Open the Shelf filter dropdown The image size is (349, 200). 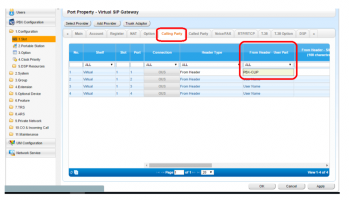[98, 64]
